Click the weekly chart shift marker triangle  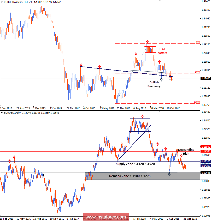(x=160, y=1)
